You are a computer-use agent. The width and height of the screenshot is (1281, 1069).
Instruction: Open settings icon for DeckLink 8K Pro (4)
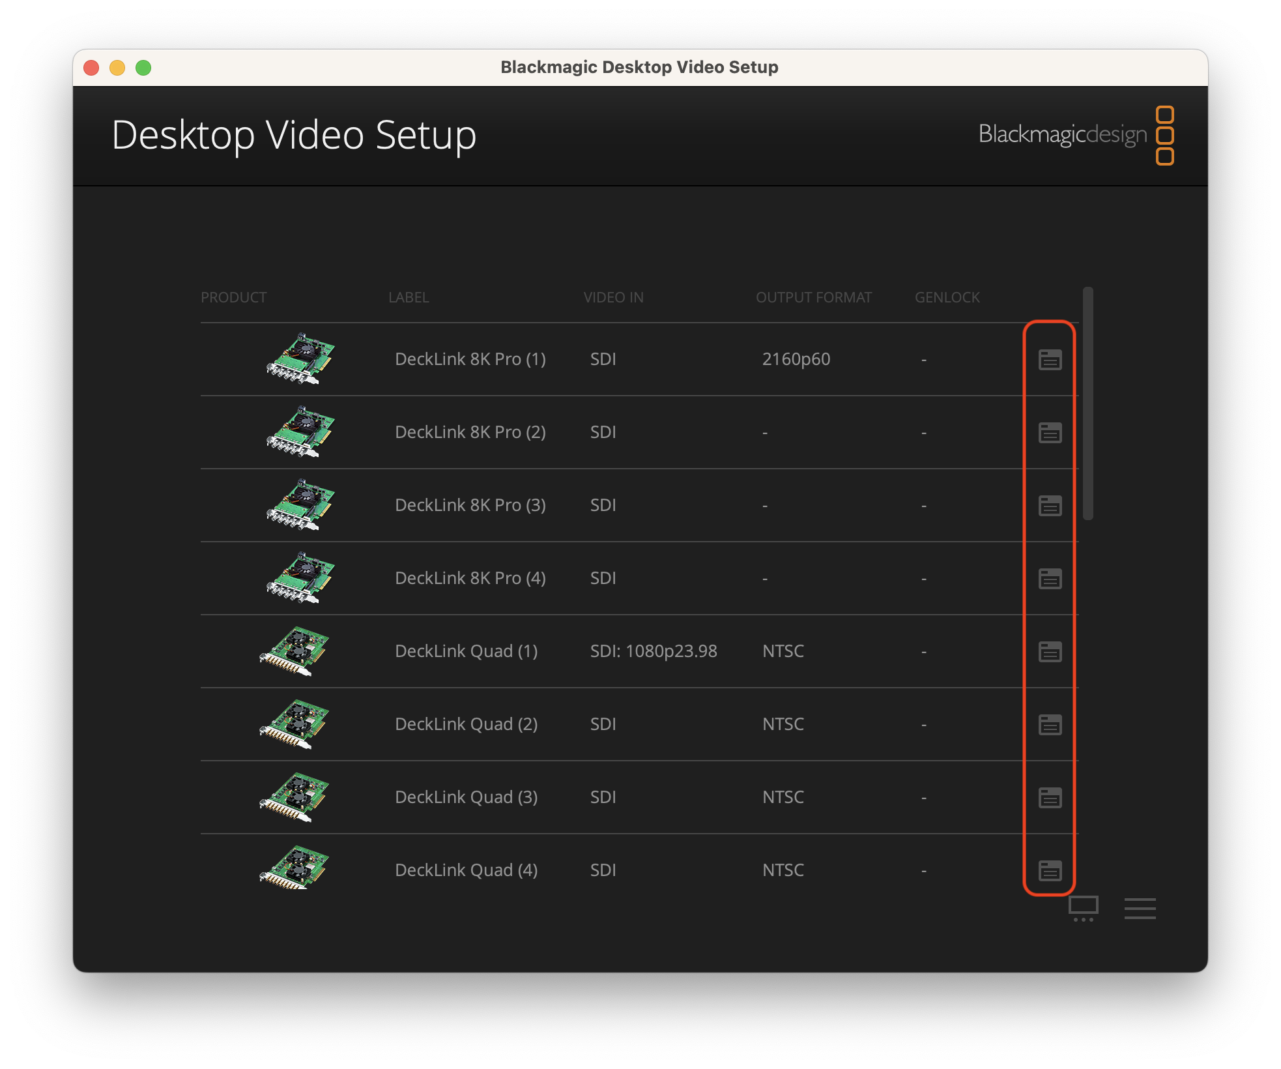pos(1050,578)
